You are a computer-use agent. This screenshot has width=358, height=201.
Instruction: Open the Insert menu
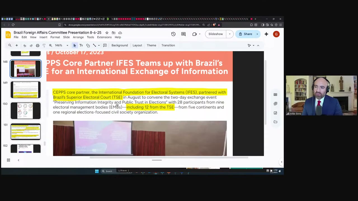point(43,37)
